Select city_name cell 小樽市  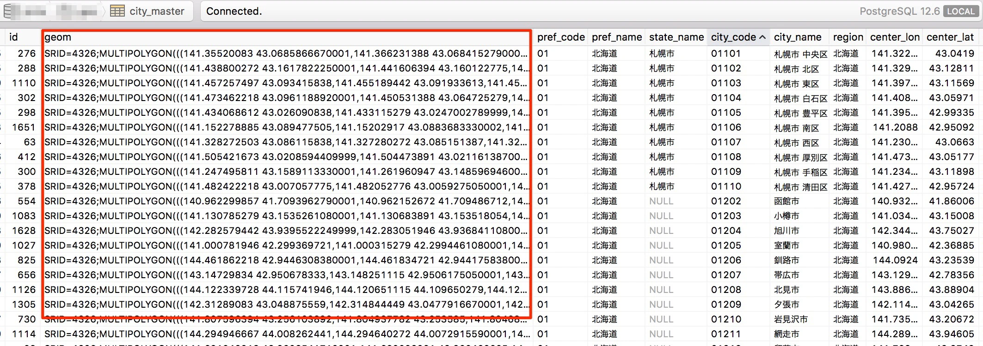coord(786,216)
